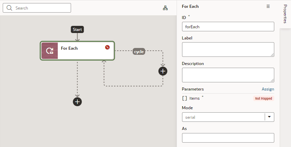Click the Mode serial combo box field

tap(228, 117)
